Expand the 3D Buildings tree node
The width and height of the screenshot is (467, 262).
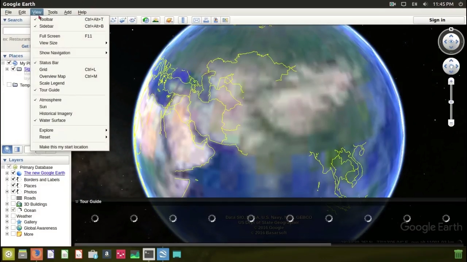tap(7, 204)
